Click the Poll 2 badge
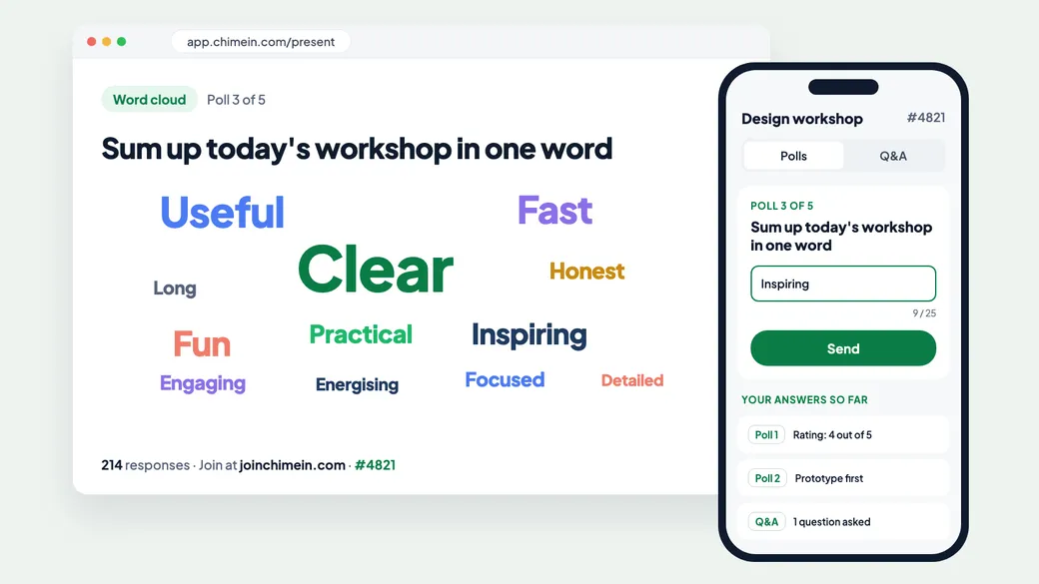 (767, 478)
